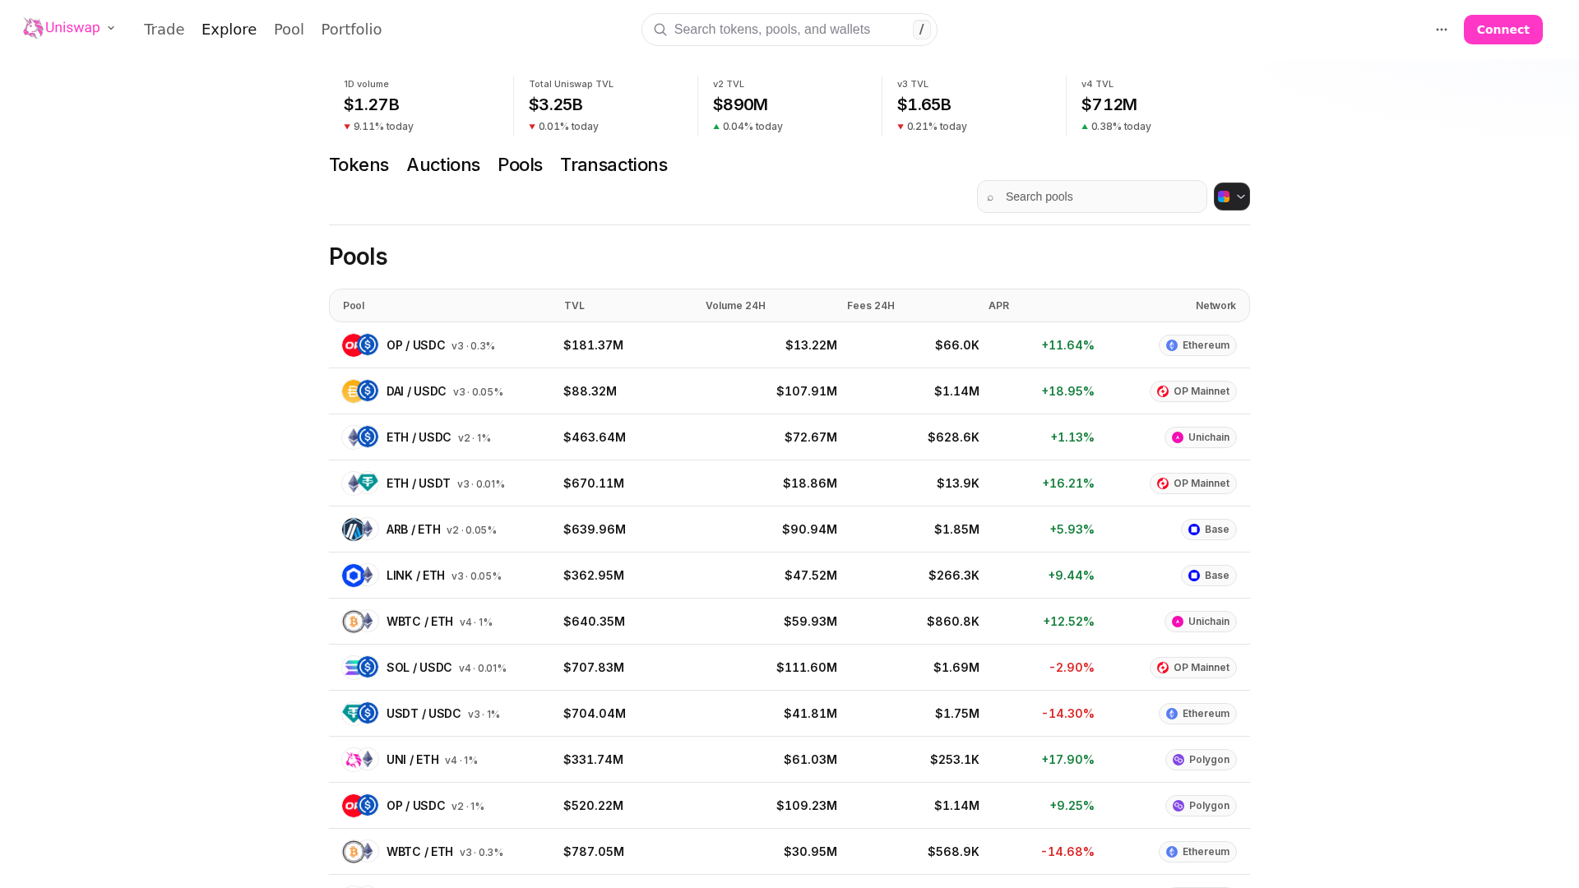This screenshot has height=888, width=1579.
Task: Select the $3.25B Total Uniswap TVL value
Action: pyautogui.click(x=556, y=104)
